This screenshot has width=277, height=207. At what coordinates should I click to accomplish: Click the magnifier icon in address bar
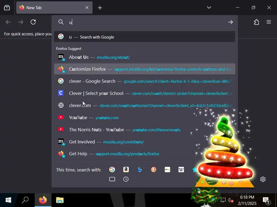[x=61, y=22]
